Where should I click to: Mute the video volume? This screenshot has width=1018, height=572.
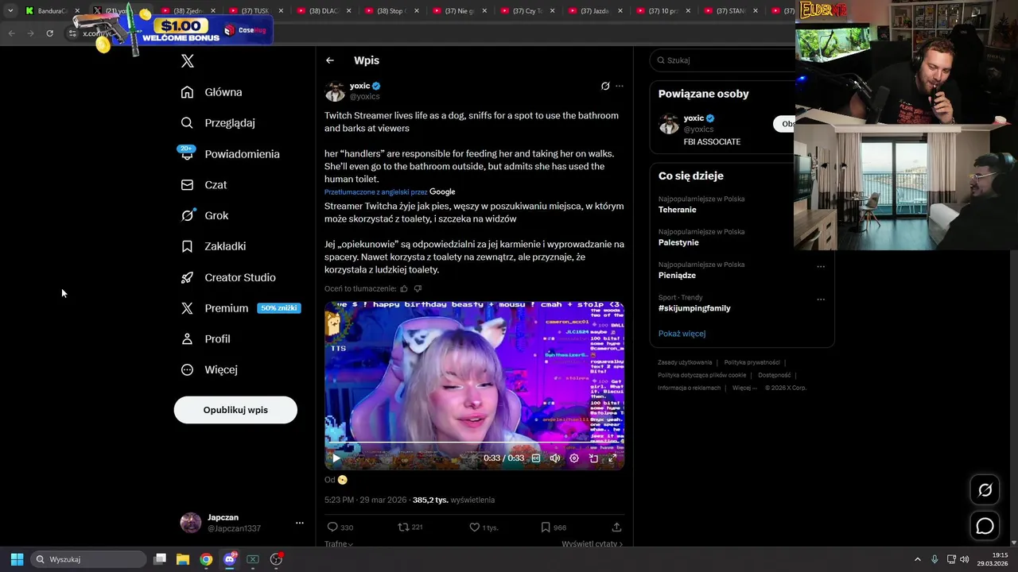pos(555,458)
